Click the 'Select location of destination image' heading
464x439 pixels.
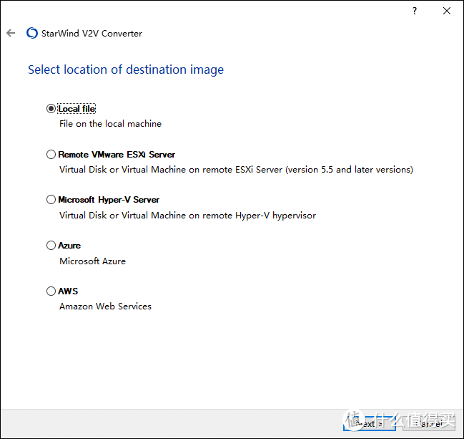tap(126, 69)
